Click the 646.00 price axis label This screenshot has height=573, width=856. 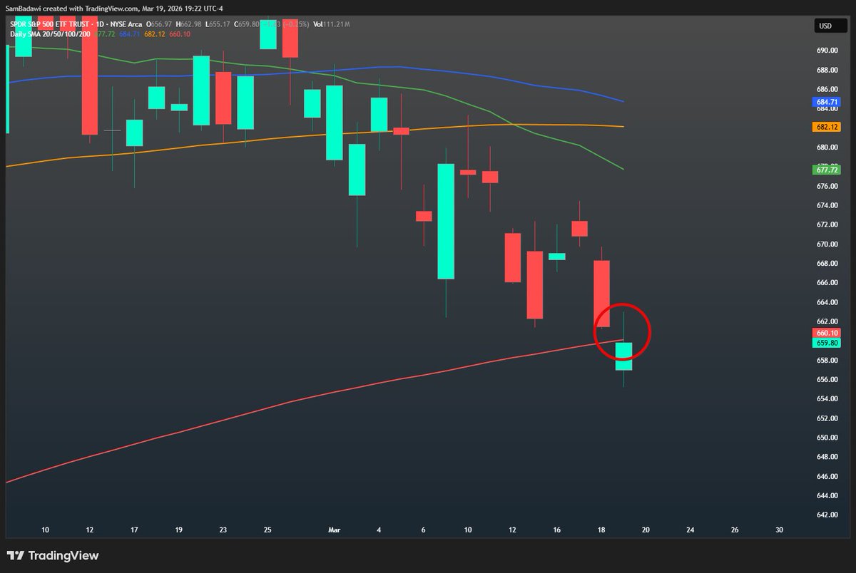click(827, 476)
